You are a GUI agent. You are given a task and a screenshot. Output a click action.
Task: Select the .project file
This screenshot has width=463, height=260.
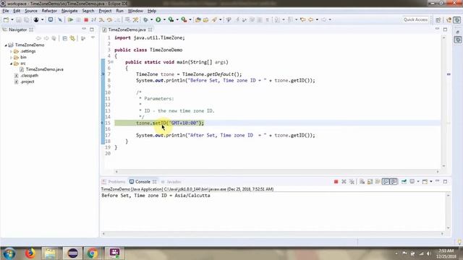click(x=27, y=82)
